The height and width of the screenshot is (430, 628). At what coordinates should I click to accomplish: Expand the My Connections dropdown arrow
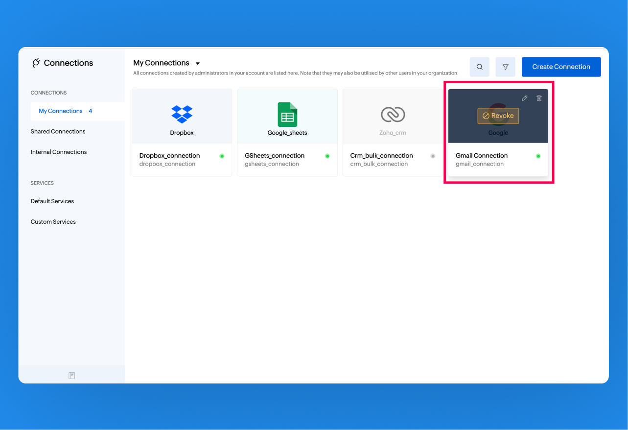[x=198, y=64]
